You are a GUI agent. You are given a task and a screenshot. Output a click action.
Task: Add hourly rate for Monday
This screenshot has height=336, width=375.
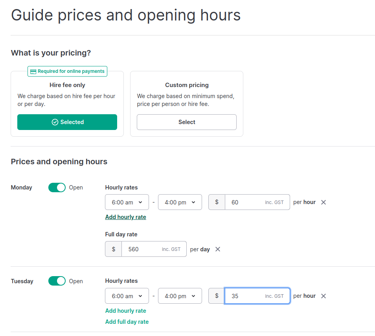(125, 217)
